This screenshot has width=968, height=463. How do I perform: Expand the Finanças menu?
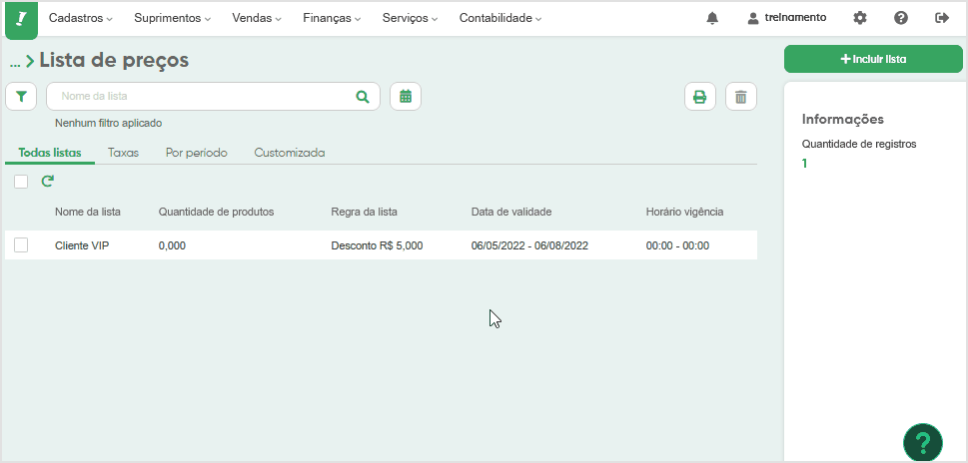pyautogui.click(x=332, y=19)
